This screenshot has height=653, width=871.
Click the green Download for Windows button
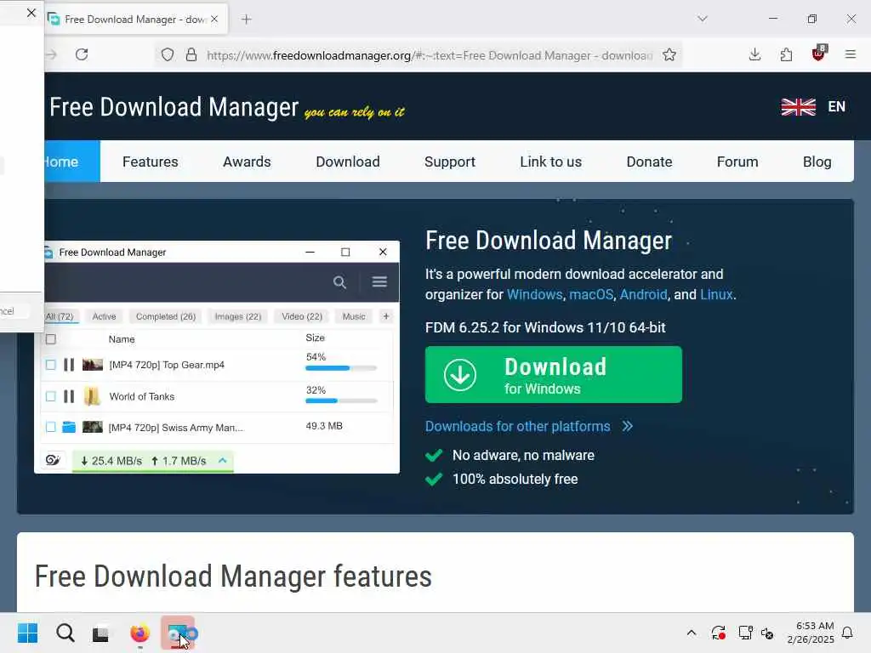pos(553,375)
